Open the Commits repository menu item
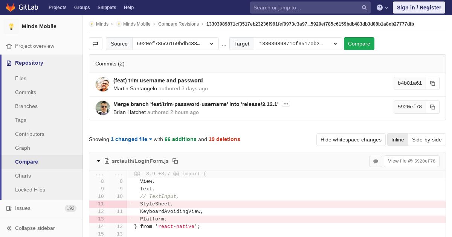This screenshot has width=452, height=237. click(x=26, y=92)
